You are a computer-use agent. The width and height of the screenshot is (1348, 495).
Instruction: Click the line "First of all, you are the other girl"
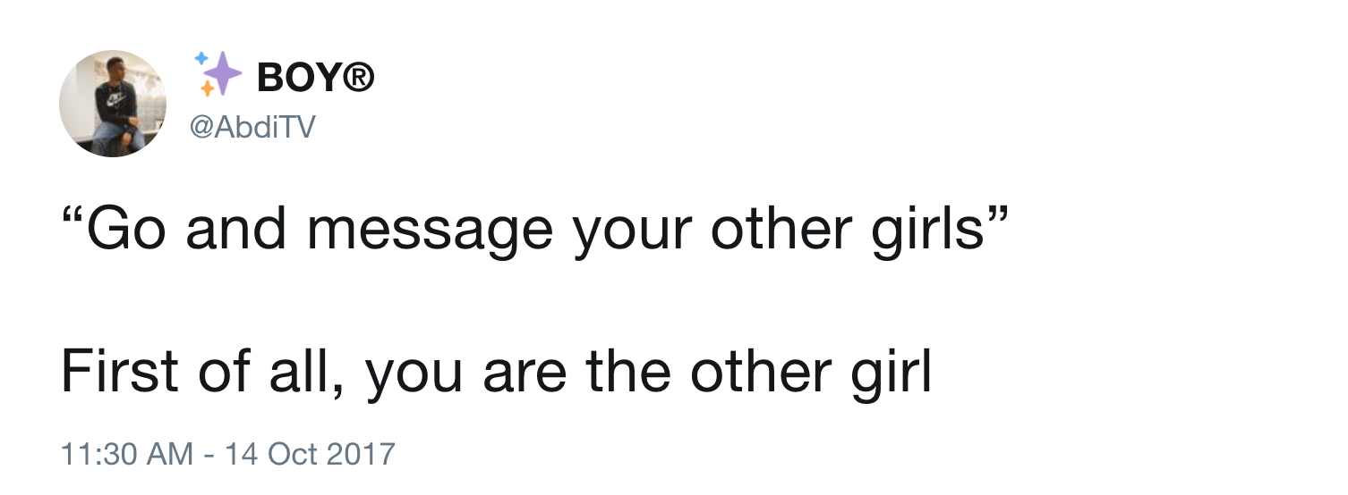pos(497,375)
